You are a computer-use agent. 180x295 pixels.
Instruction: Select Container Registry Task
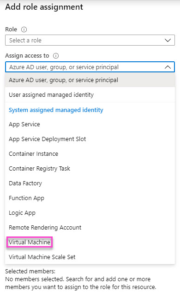pyautogui.click(x=90, y=168)
